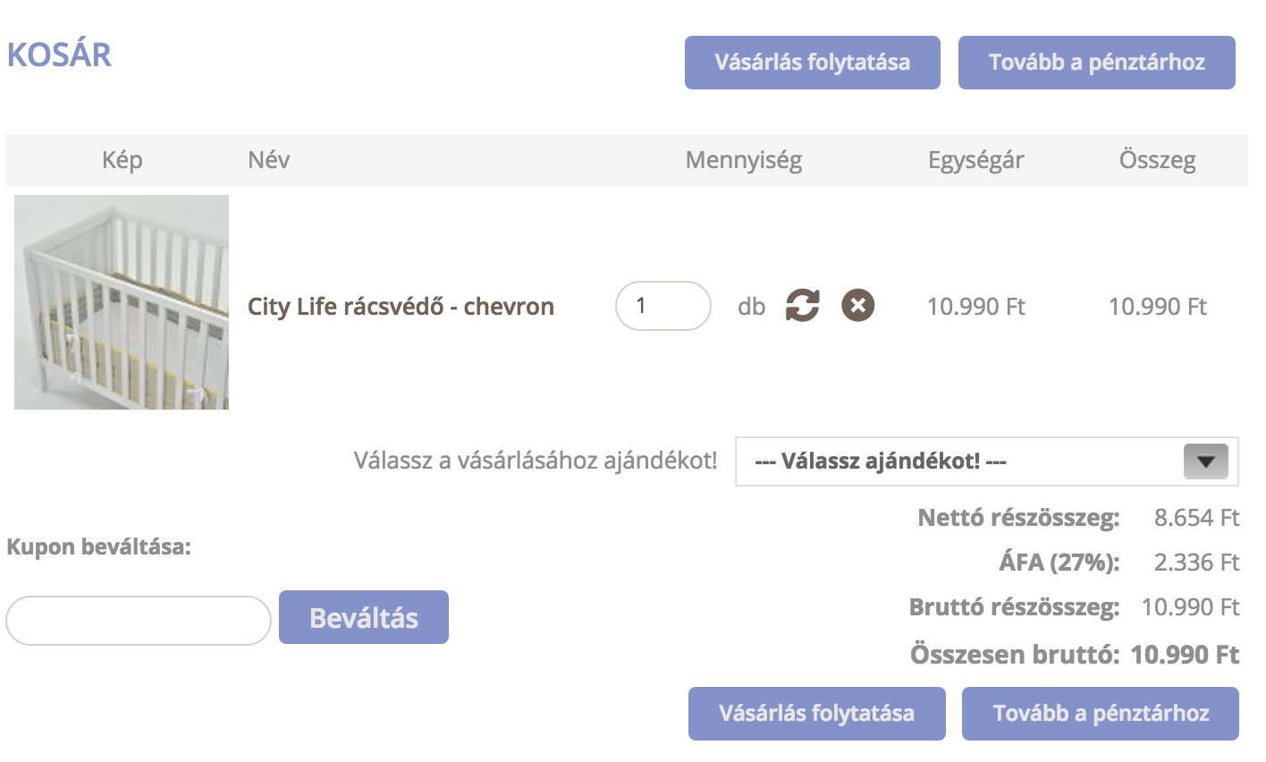Click the quantity input showing 1
Image resolution: width=1266 pixels, height=762 pixels.
[x=663, y=306]
